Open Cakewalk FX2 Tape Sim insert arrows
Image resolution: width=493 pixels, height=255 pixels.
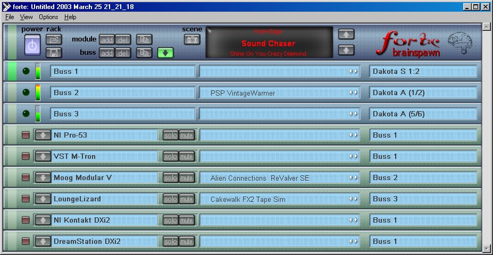coord(353,199)
